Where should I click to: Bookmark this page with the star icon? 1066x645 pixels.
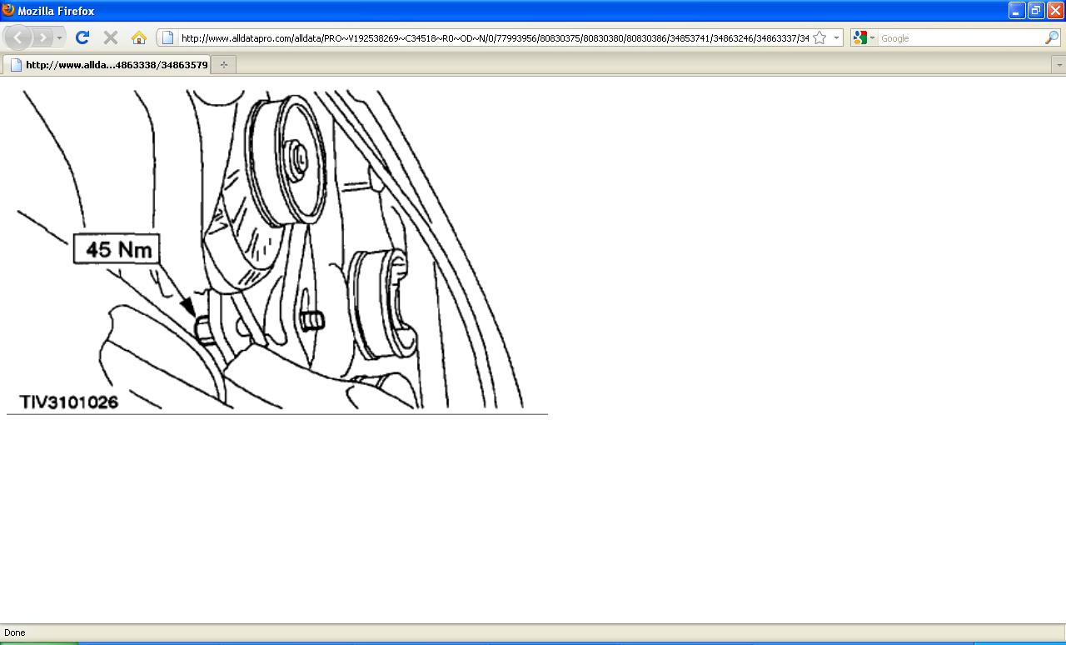click(819, 37)
